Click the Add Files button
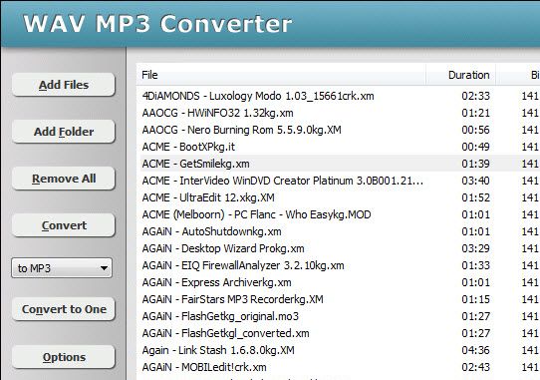The width and height of the screenshot is (540, 380). pyautogui.click(x=64, y=85)
